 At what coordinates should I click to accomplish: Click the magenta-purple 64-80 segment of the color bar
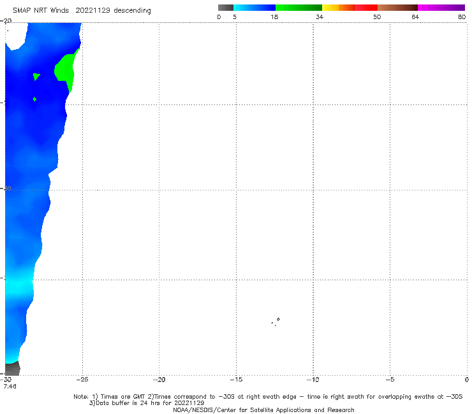441,8
